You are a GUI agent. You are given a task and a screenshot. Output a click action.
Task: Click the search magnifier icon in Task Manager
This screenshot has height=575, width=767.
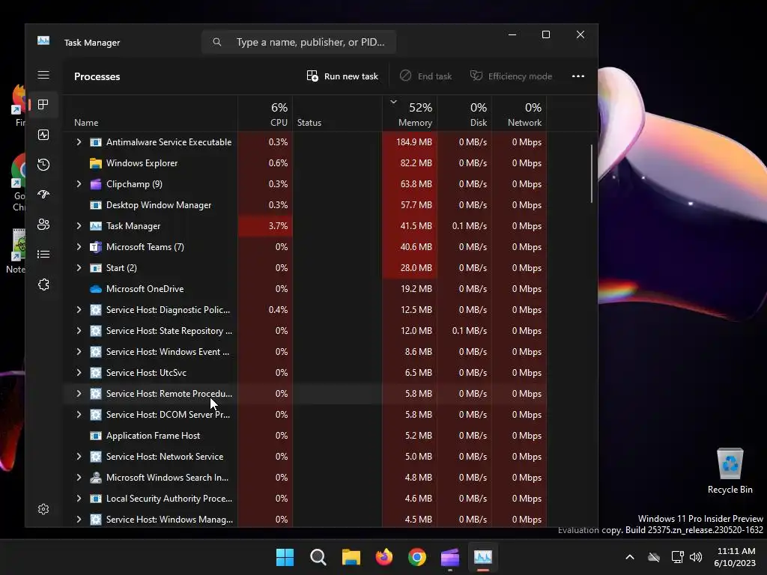point(216,42)
